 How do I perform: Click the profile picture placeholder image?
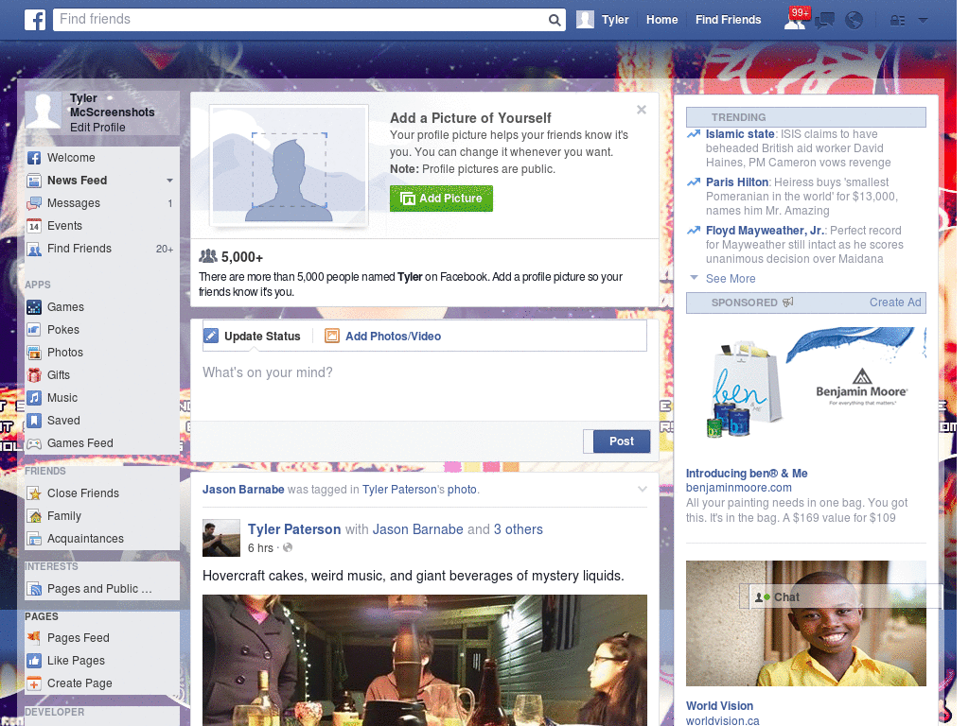tap(289, 165)
